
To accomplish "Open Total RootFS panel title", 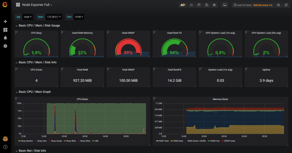I will [174, 70].
